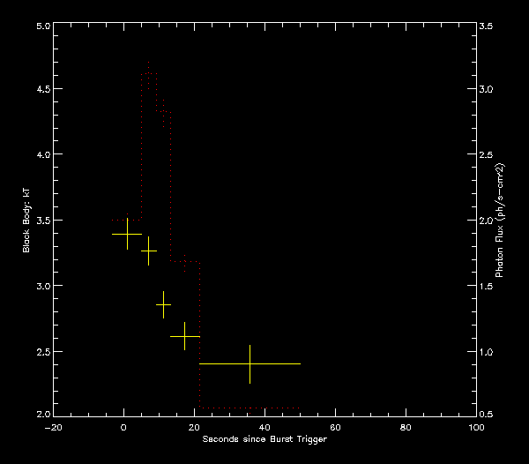The height and width of the screenshot is (464, 529).
Task: Click the left axis tick label 5.0
Action: [41, 26]
